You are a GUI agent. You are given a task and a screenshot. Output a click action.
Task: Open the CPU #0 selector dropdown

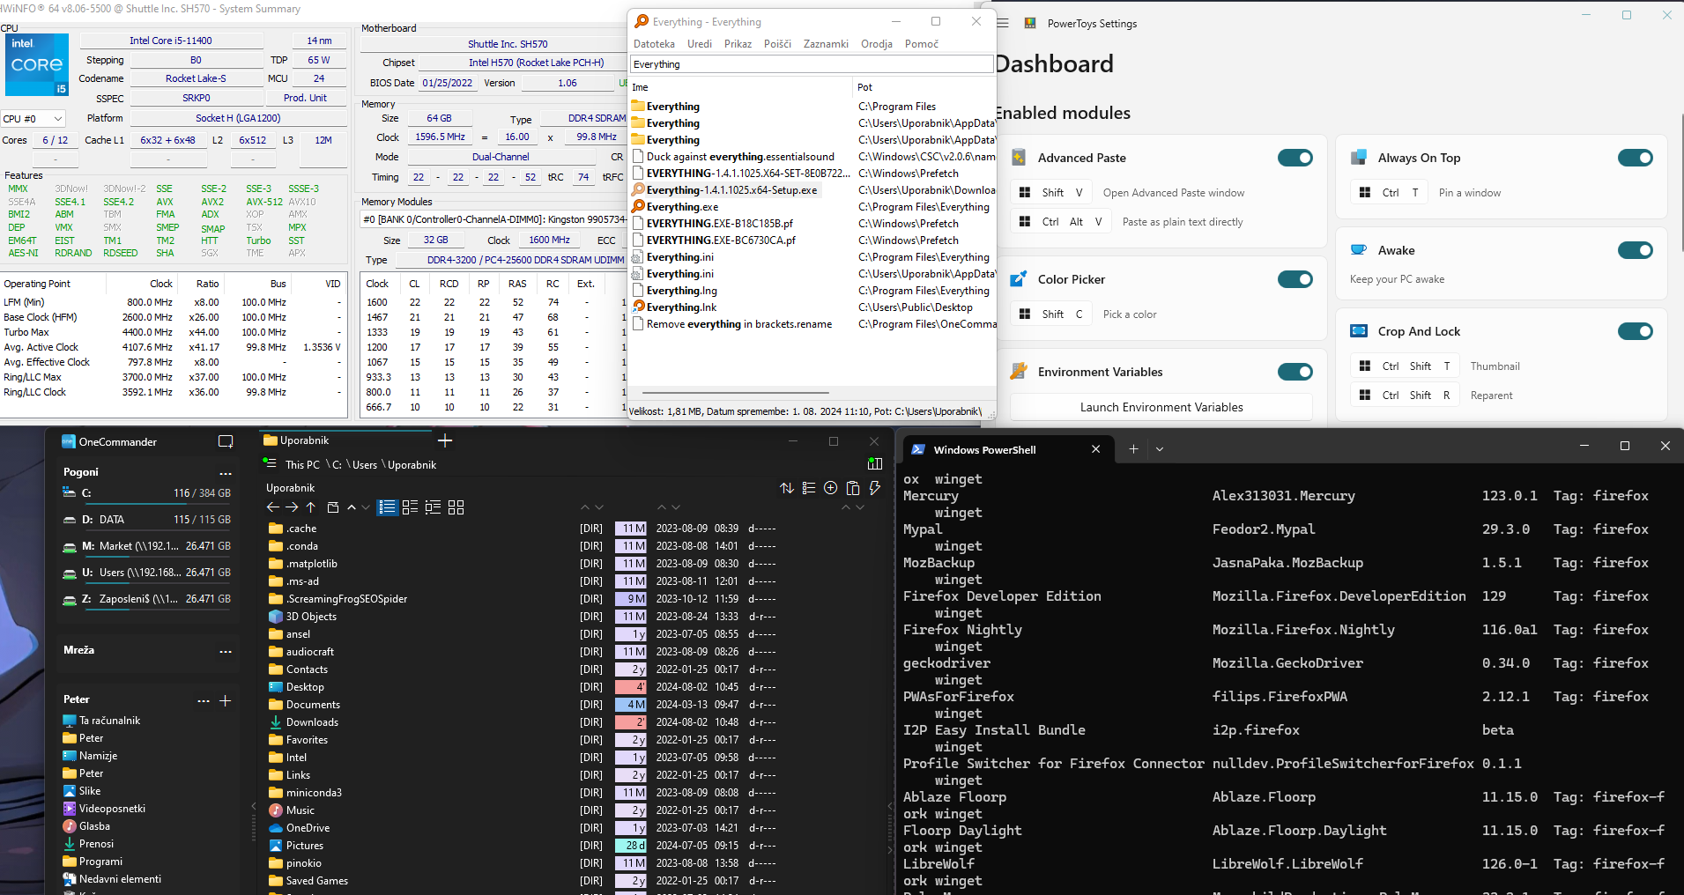(x=33, y=119)
